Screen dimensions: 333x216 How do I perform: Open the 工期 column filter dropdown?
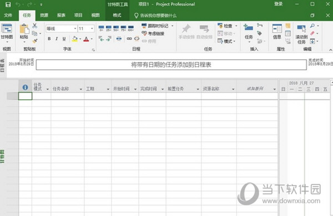tap(108, 89)
